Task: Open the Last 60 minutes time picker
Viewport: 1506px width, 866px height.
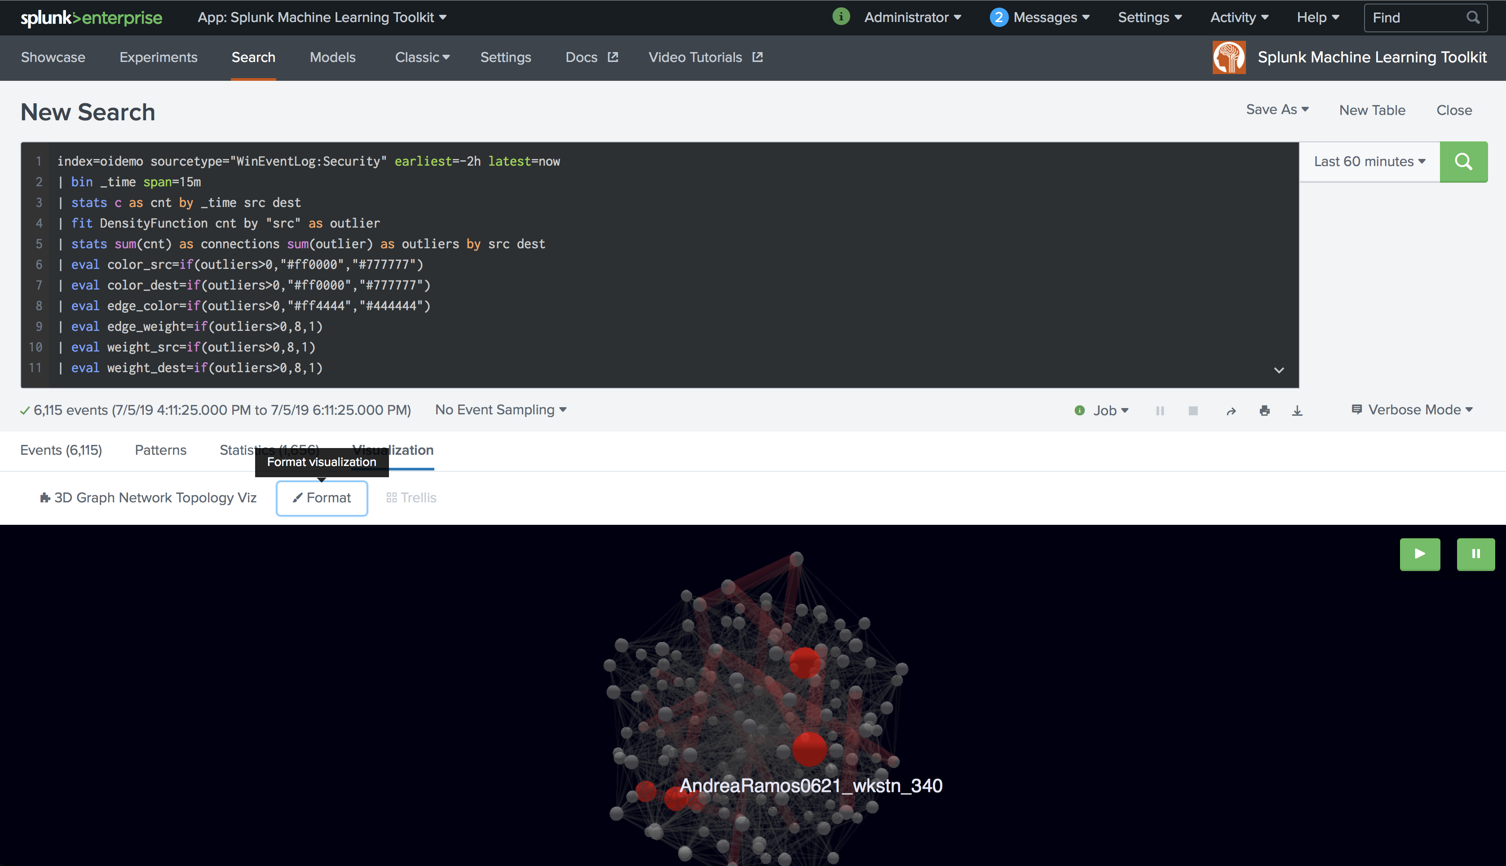Action: coord(1369,162)
